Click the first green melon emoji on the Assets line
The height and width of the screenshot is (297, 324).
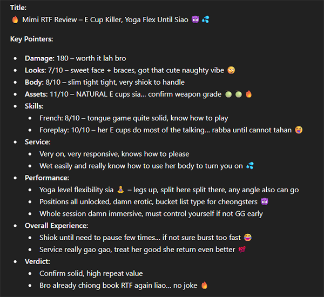pos(228,94)
